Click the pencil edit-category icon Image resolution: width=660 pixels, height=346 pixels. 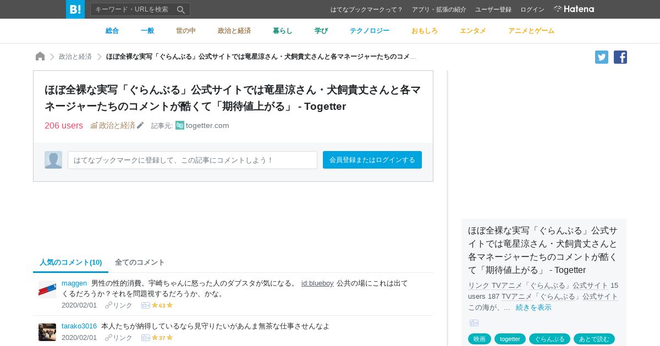[x=140, y=125]
